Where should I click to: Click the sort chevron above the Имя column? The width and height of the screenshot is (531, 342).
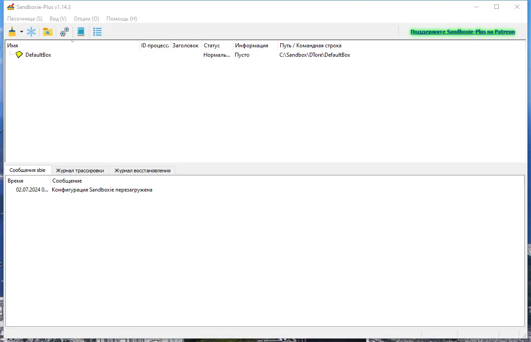coord(72,42)
